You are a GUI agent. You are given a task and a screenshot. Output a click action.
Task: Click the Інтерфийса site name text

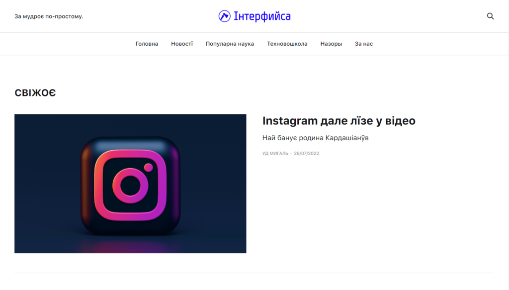click(262, 16)
